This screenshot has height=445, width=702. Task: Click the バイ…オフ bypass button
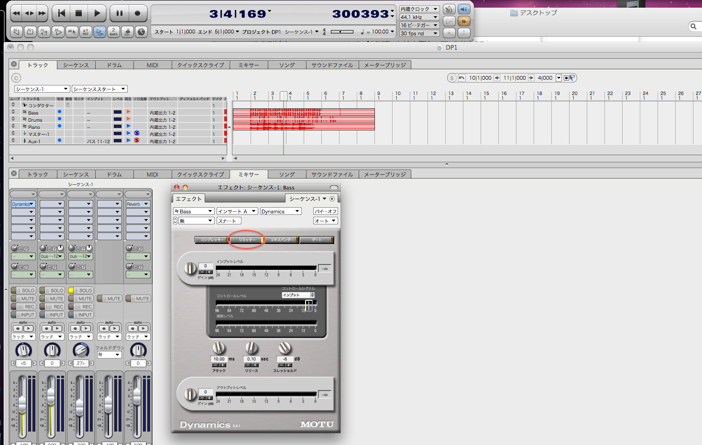[x=326, y=211]
